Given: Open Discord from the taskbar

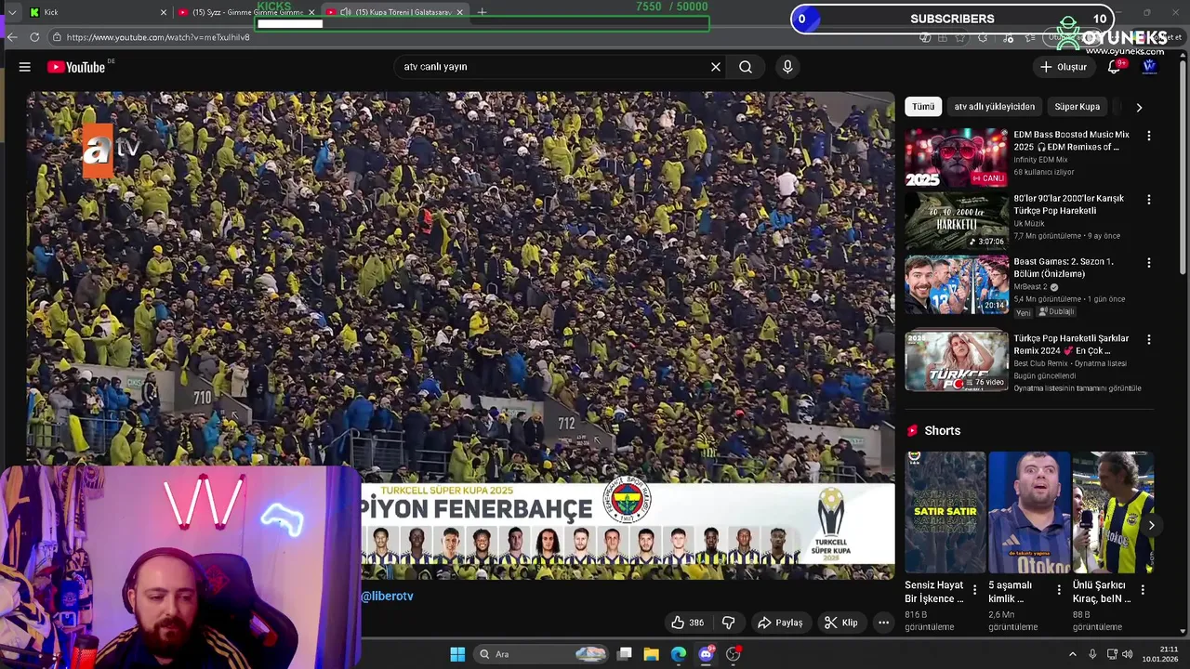Looking at the screenshot, I should (706, 654).
